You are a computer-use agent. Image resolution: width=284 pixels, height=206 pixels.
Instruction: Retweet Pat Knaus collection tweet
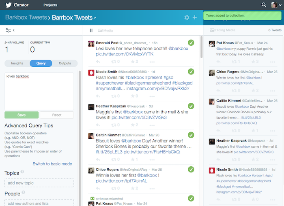[x=236, y=62]
